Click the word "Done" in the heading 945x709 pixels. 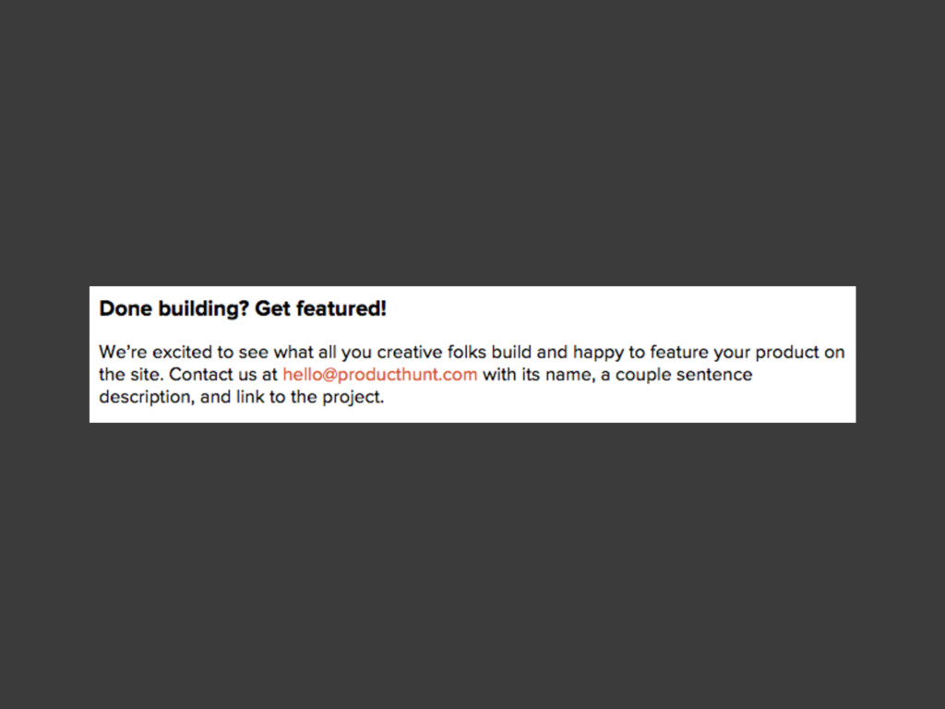tap(126, 308)
